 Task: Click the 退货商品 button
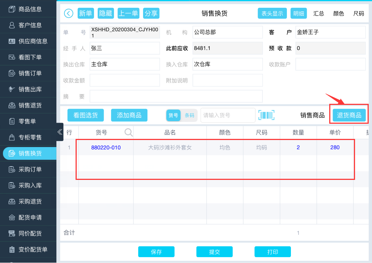pyautogui.click(x=350, y=115)
